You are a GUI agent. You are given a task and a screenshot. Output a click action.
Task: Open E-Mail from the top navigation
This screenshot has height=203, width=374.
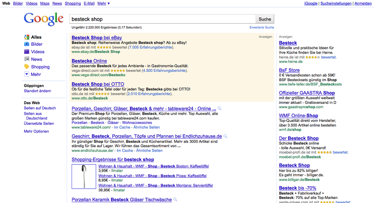click(x=89, y=3)
